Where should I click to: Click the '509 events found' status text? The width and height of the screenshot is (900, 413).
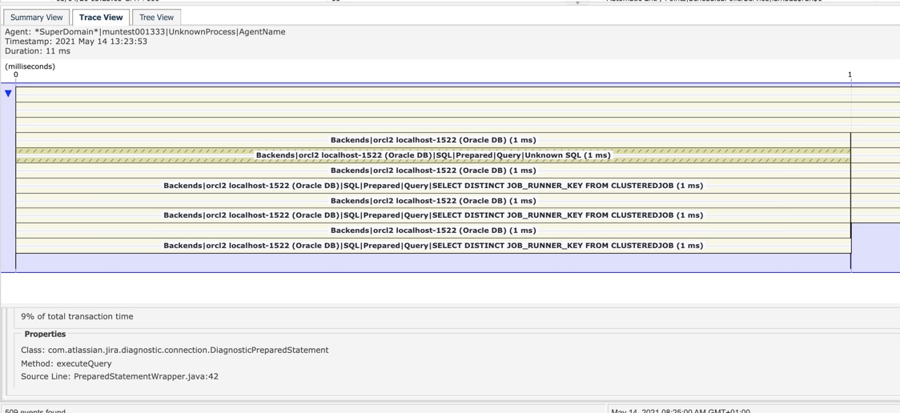(35, 410)
